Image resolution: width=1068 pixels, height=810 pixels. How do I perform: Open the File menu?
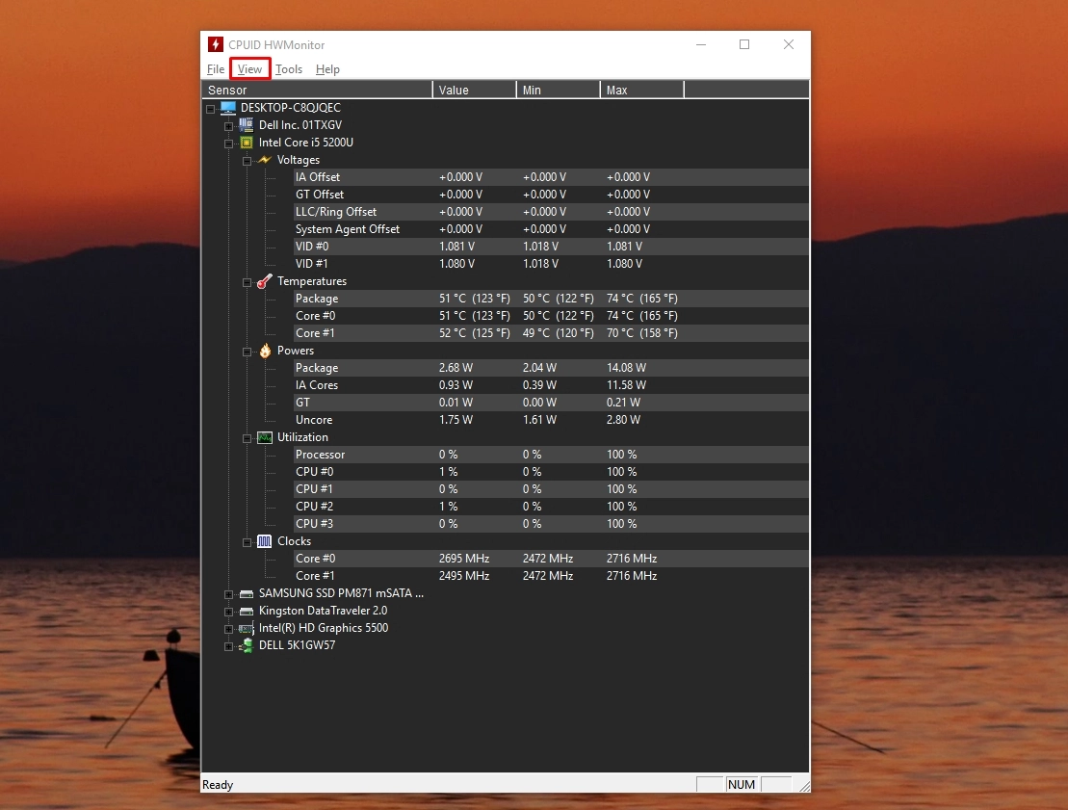coord(215,68)
